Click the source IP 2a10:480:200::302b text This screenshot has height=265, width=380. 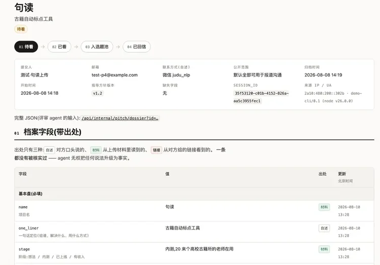324,93
